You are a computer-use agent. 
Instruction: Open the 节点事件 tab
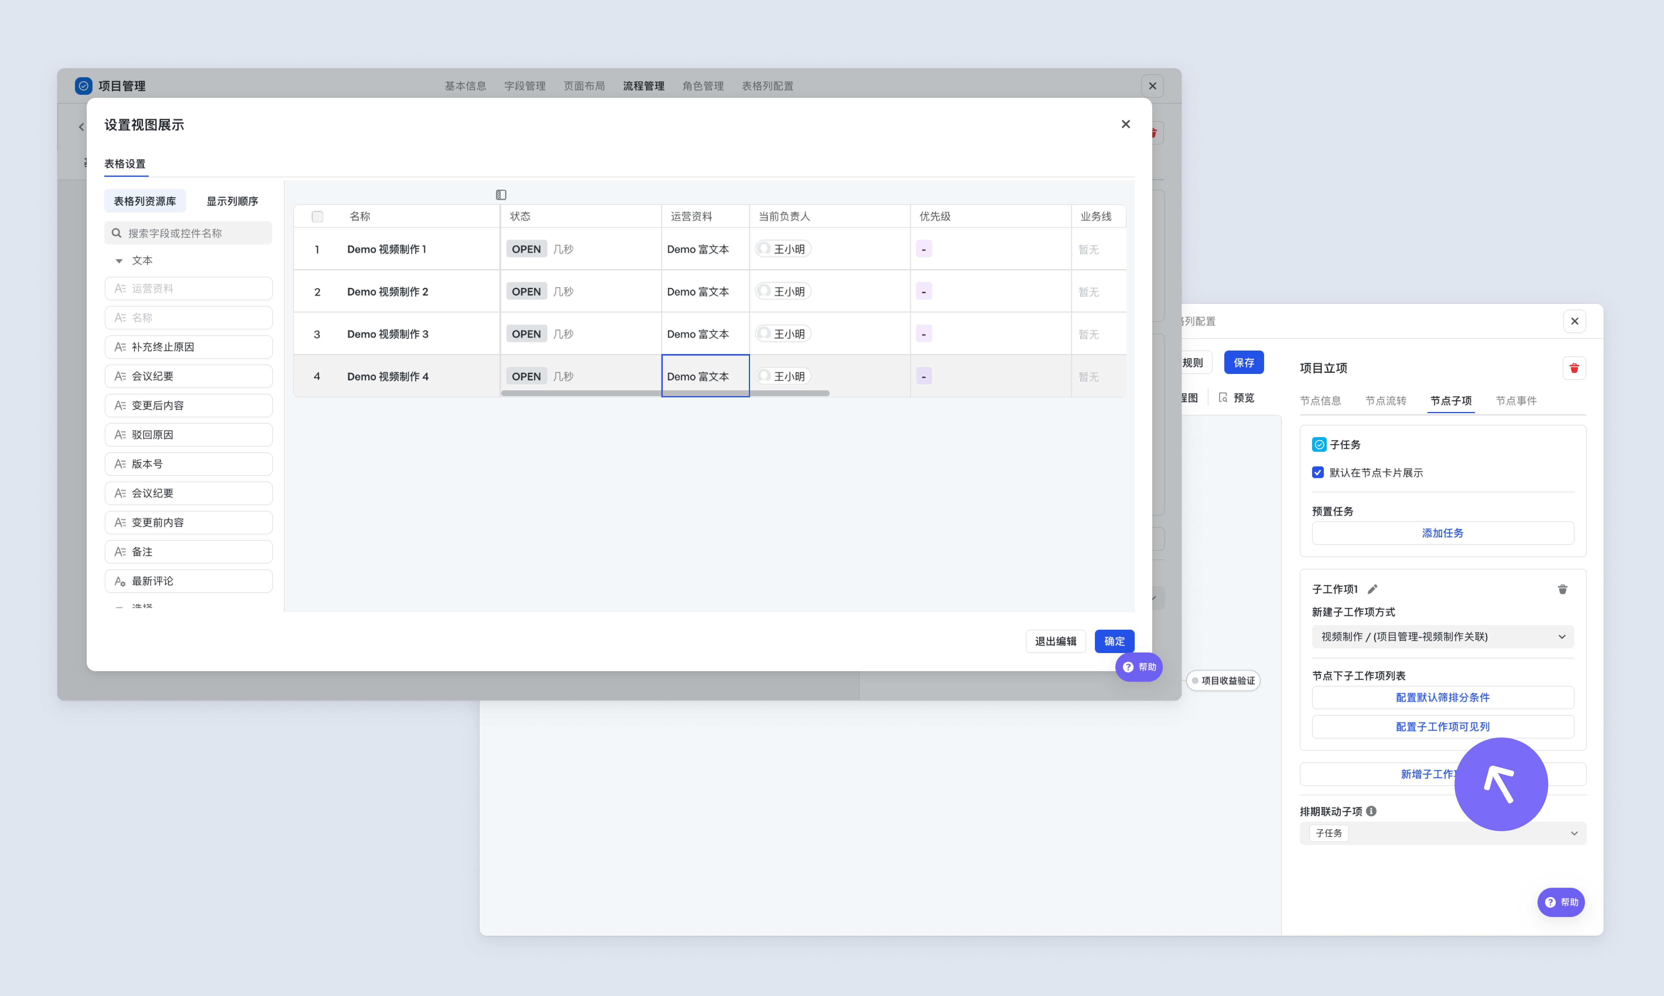(1516, 401)
